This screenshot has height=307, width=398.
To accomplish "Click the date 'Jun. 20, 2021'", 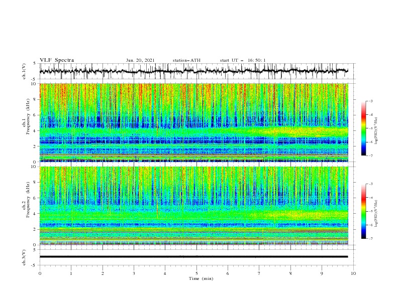I will (x=140, y=60).
